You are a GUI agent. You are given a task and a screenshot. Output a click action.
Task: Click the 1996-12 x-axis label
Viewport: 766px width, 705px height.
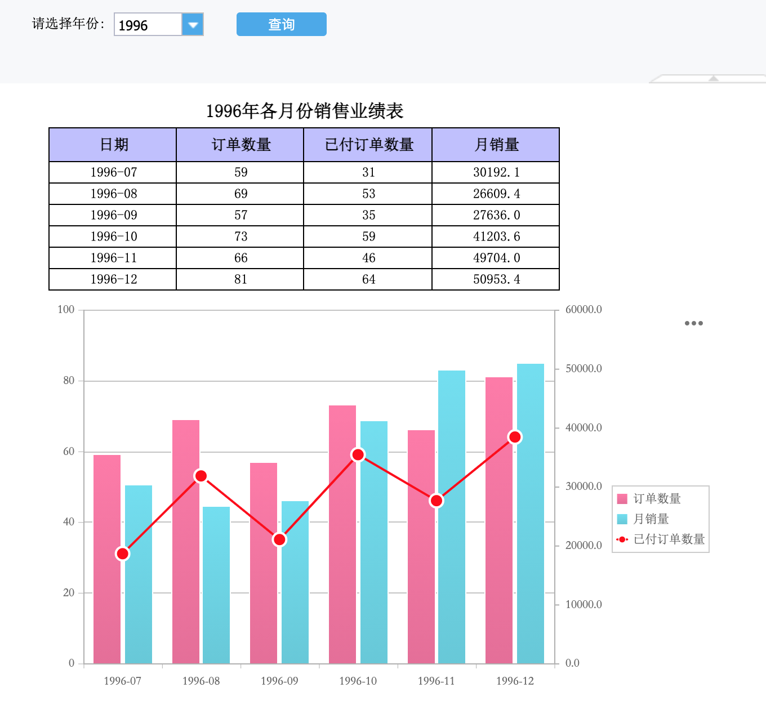[515, 681]
